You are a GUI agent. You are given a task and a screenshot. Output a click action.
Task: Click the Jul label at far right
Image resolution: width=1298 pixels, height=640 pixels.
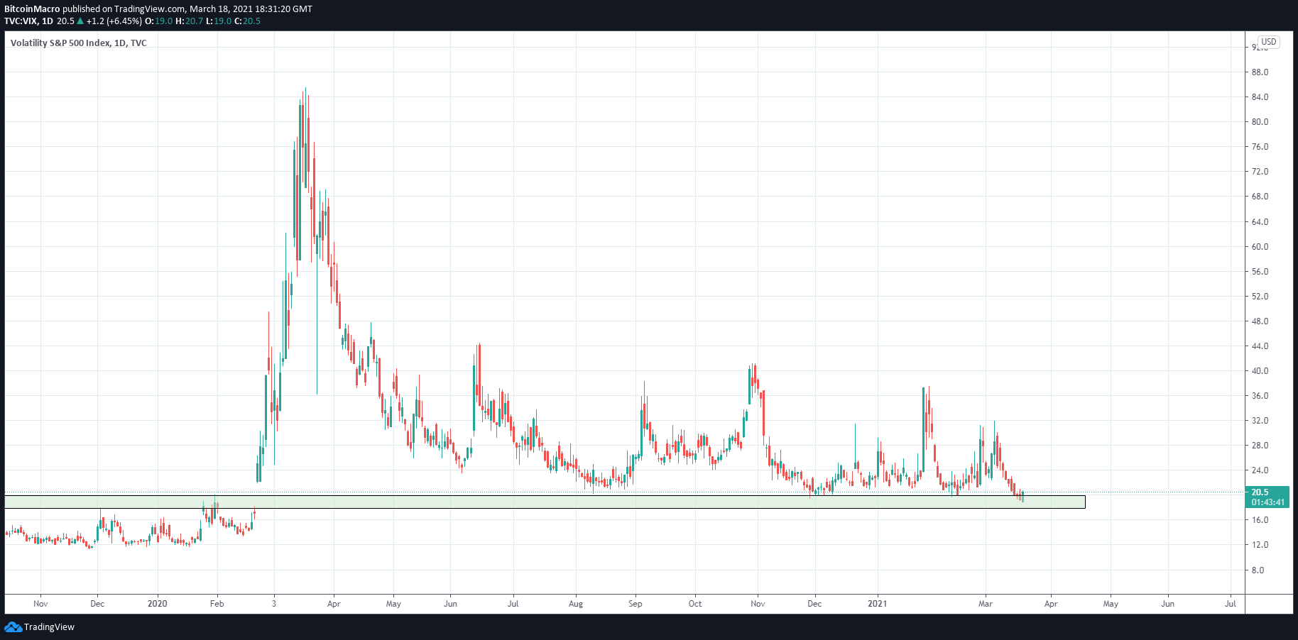click(x=1231, y=604)
